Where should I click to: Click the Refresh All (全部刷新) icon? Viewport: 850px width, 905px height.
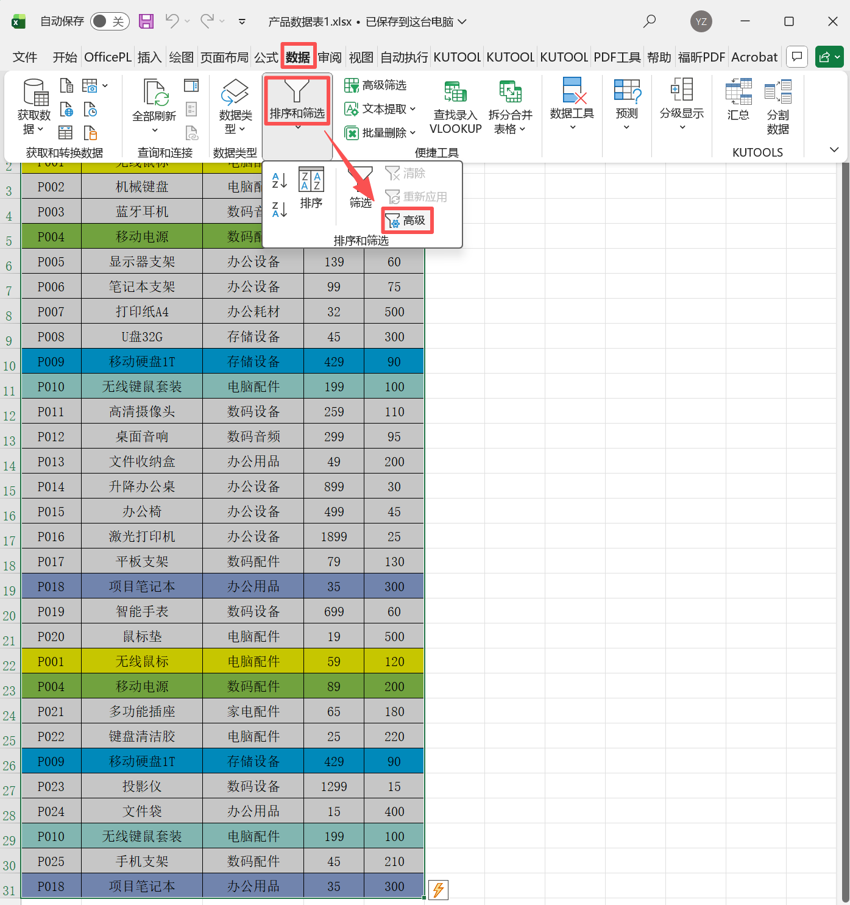pos(154,93)
